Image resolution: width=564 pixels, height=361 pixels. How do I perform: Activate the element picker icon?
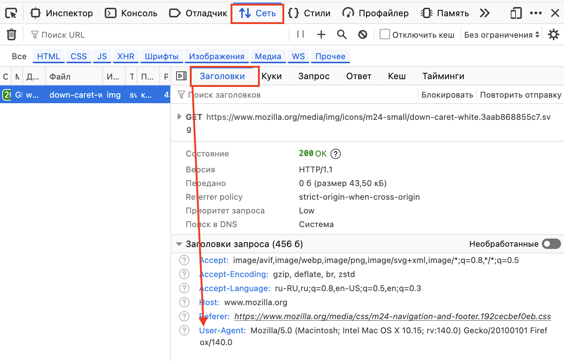pos(11,13)
